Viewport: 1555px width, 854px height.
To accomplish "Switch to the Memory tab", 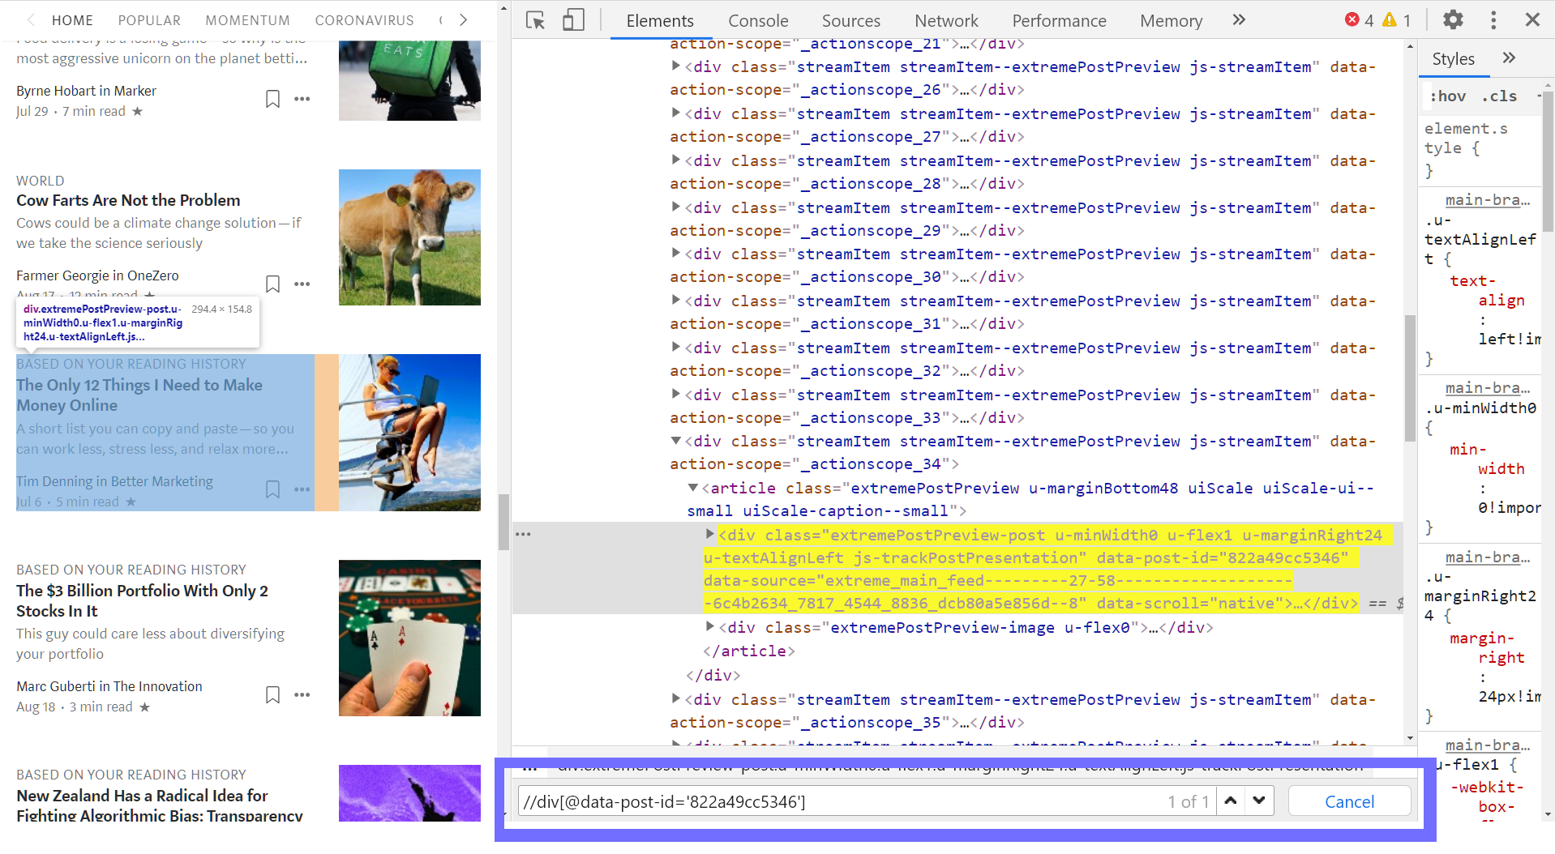I will (x=1171, y=21).
